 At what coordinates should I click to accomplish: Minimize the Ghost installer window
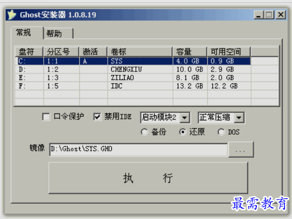pyautogui.click(x=259, y=15)
